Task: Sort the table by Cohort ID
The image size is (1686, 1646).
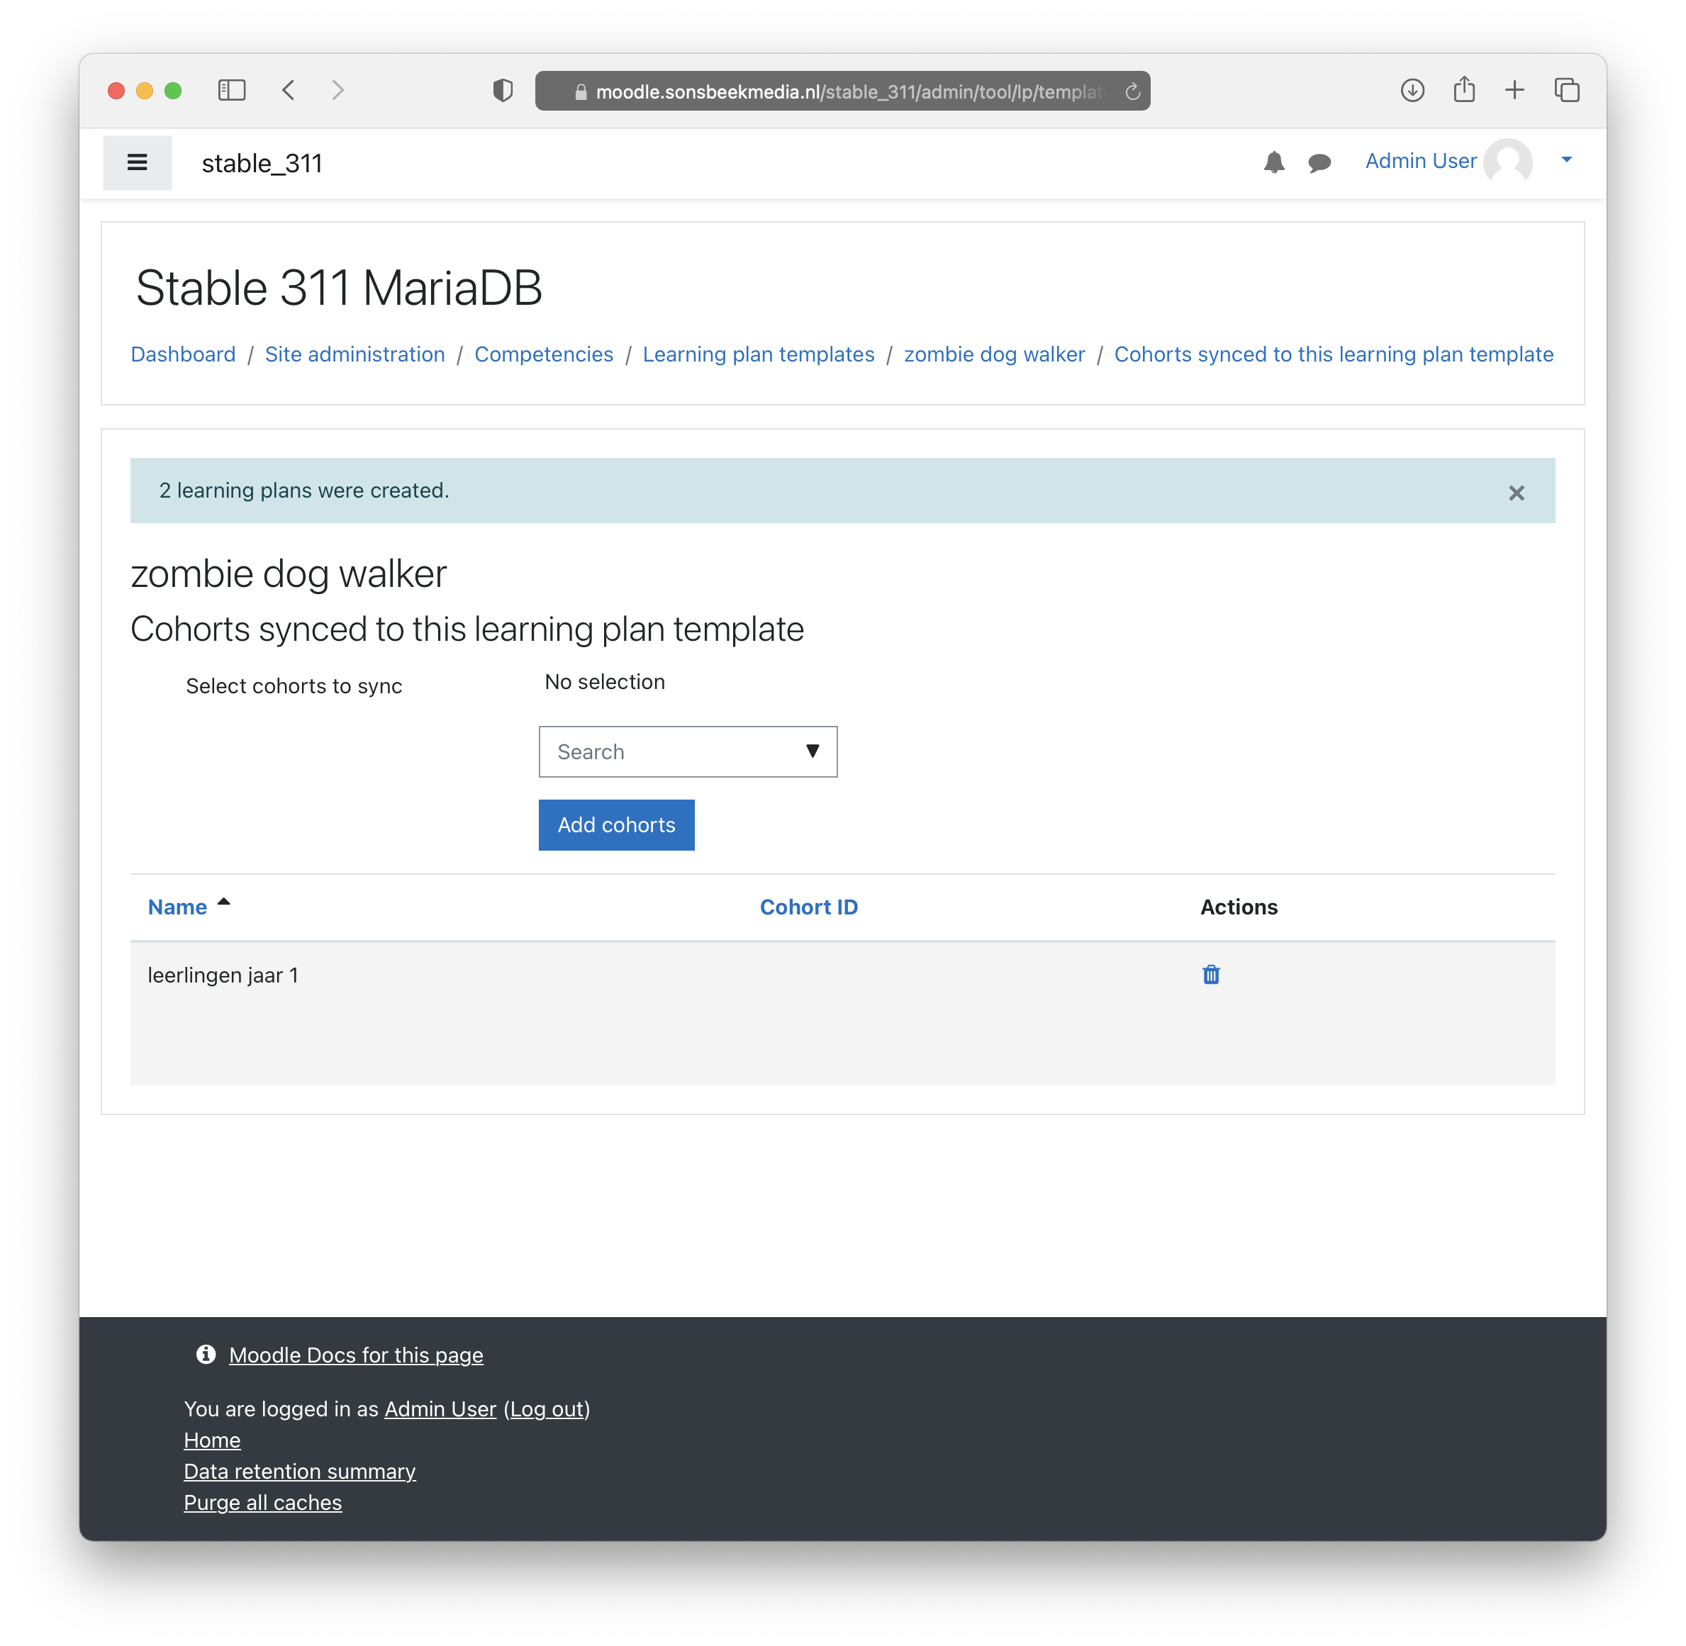Action: tap(808, 907)
